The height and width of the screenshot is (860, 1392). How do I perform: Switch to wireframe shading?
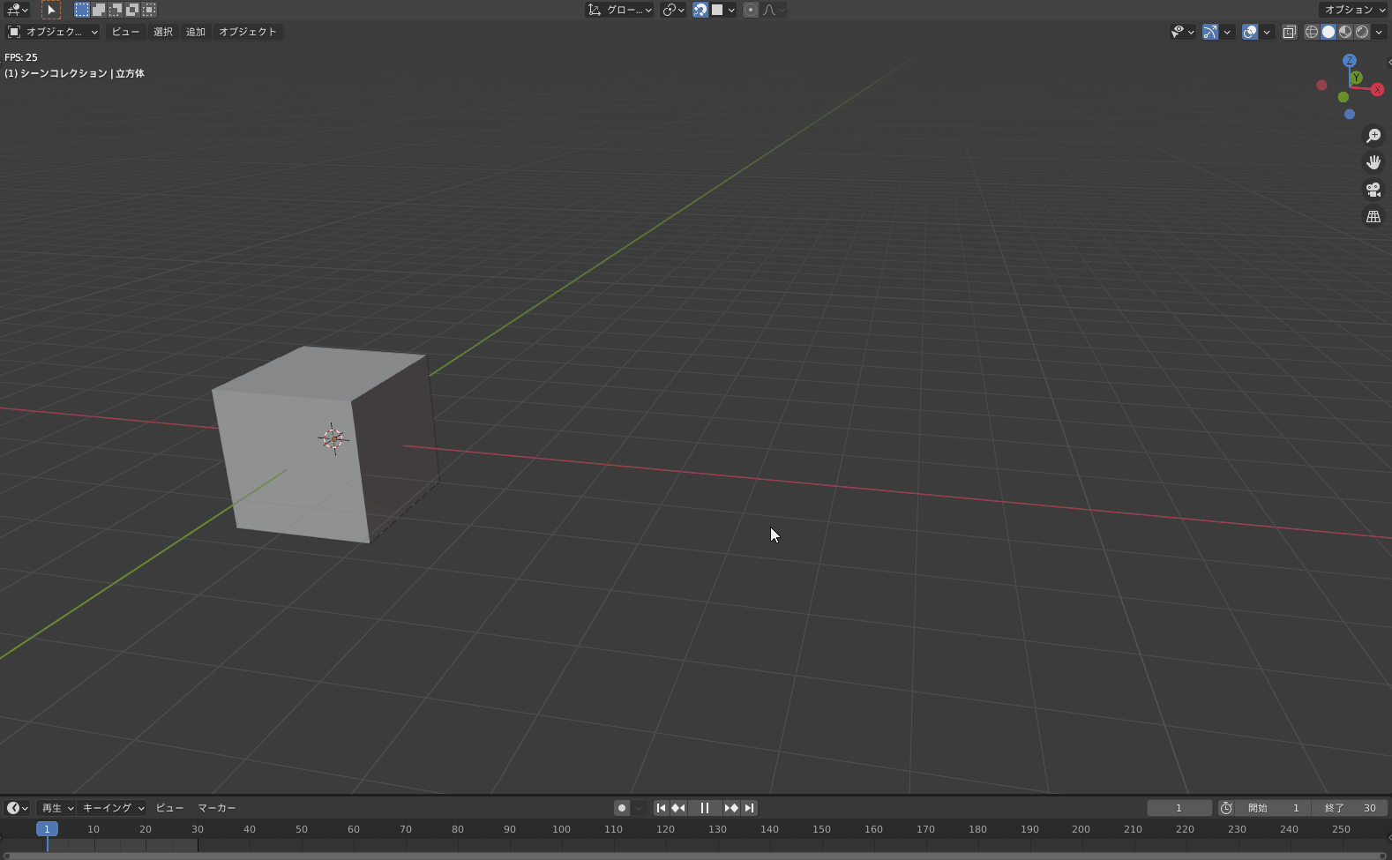point(1312,32)
